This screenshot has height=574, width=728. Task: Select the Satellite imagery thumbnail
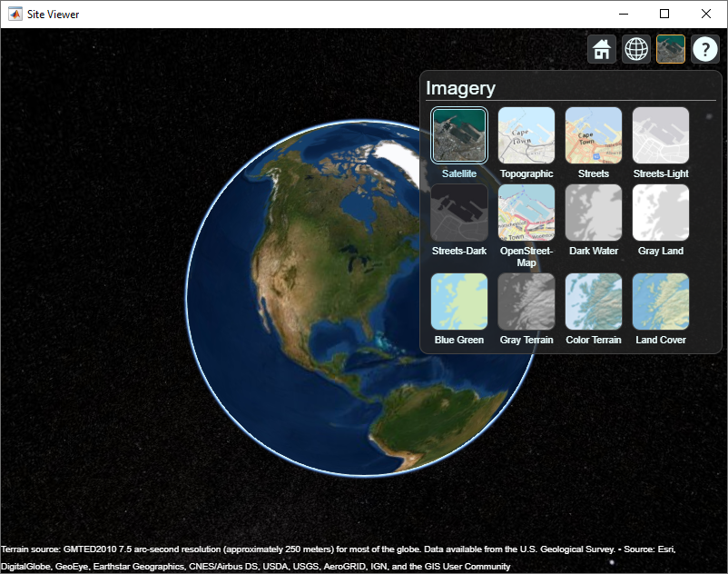click(x=459, y=135)
